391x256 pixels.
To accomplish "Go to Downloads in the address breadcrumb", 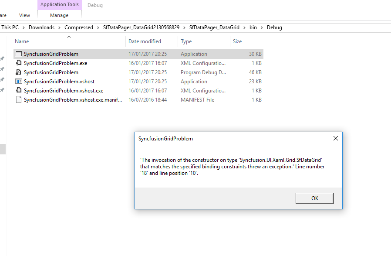I will [x=41, y=27].
